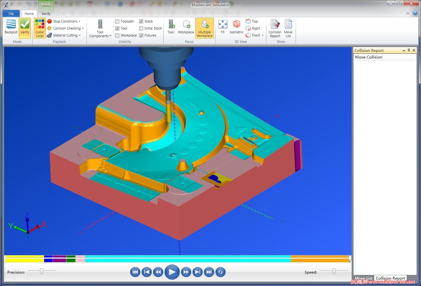Select the lower Verify ribbon tab
421x286 pixels.
pyautogui.click(x=46, y=14)
